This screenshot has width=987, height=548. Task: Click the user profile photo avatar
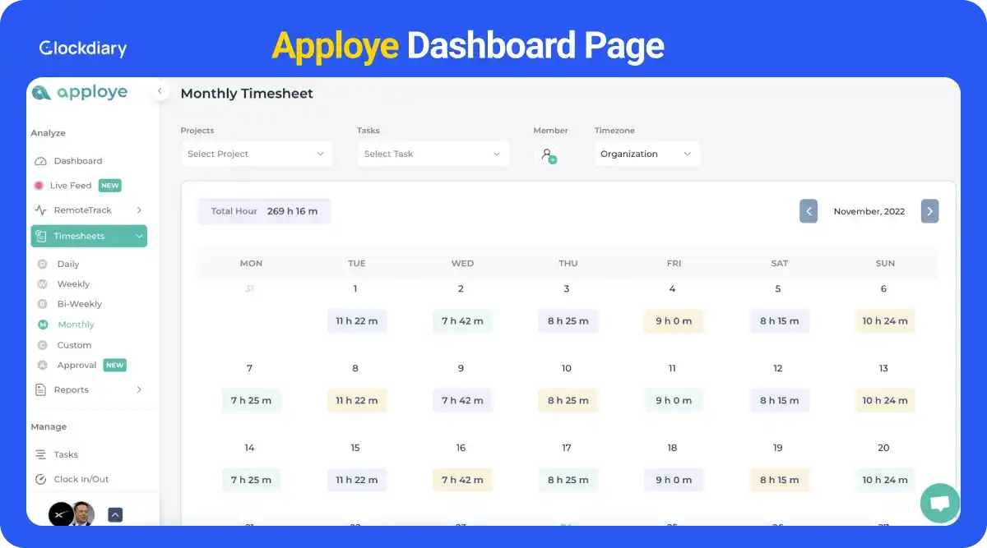point(82,514)
